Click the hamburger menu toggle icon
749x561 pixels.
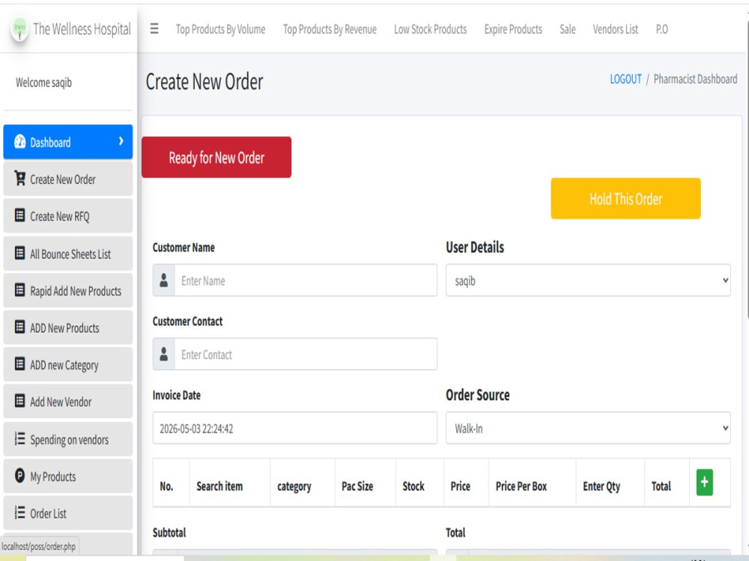tap(154, 28)
